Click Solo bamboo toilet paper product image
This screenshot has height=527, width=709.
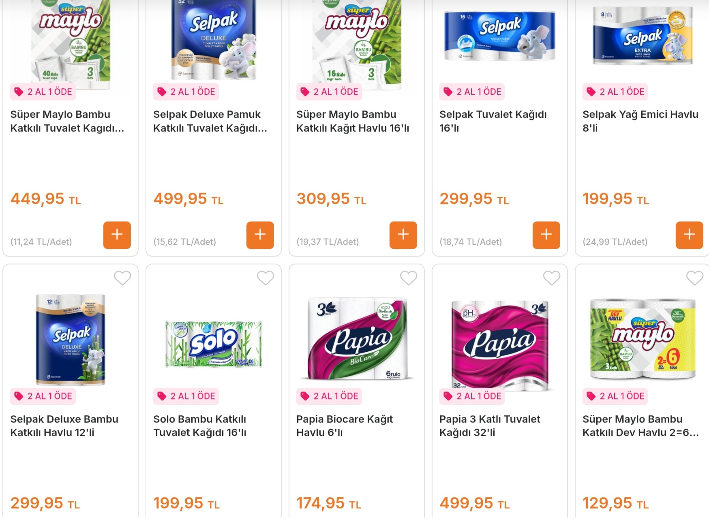[x=214, y=344]
